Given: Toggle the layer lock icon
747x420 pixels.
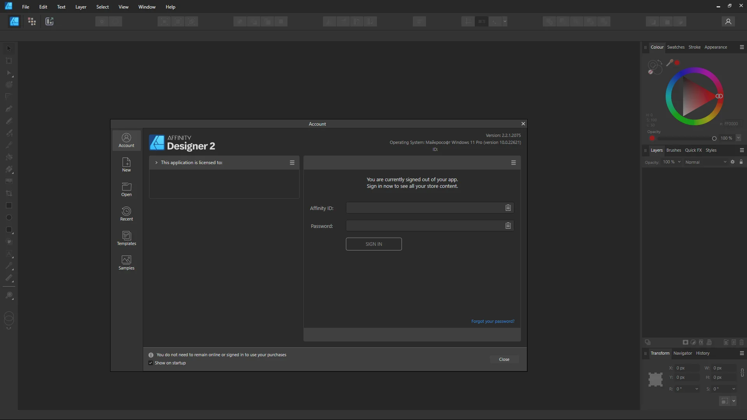Looking at the screenshot, I should tap(741, 162).
